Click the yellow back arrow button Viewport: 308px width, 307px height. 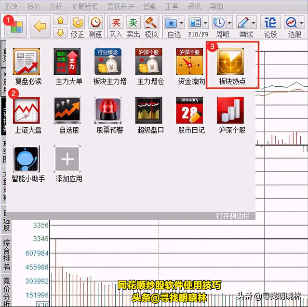[x=40, y=27]
